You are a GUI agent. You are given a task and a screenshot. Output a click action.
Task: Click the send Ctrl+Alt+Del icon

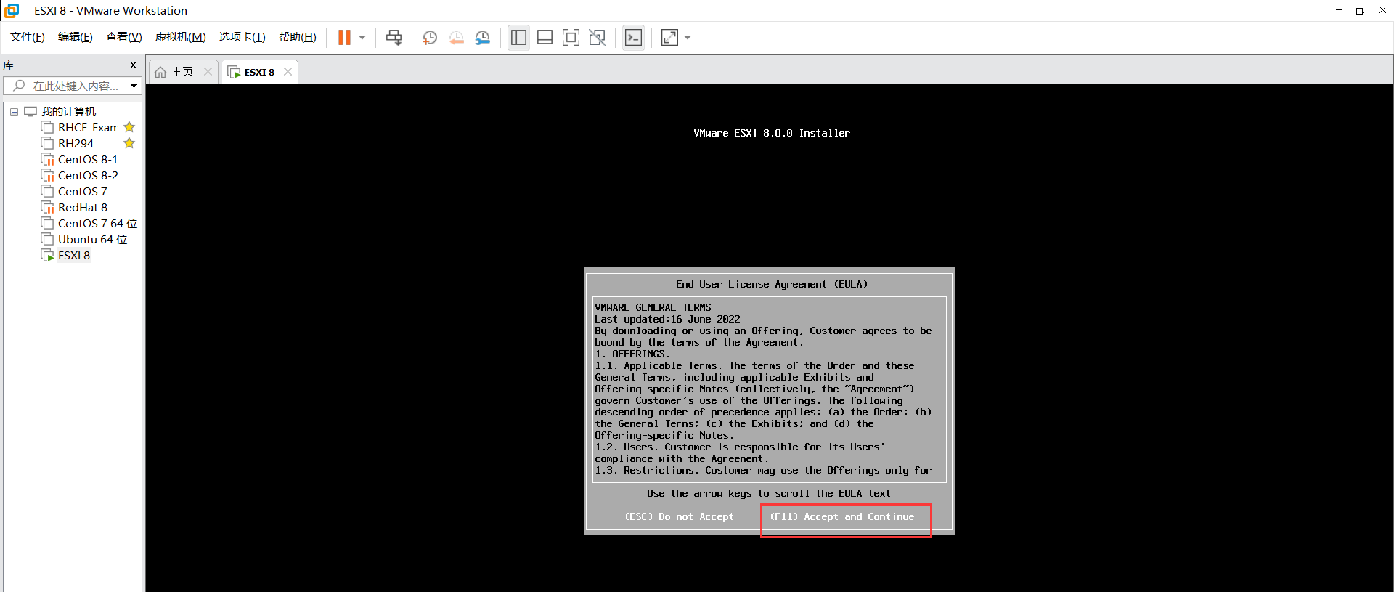point(394,37)
